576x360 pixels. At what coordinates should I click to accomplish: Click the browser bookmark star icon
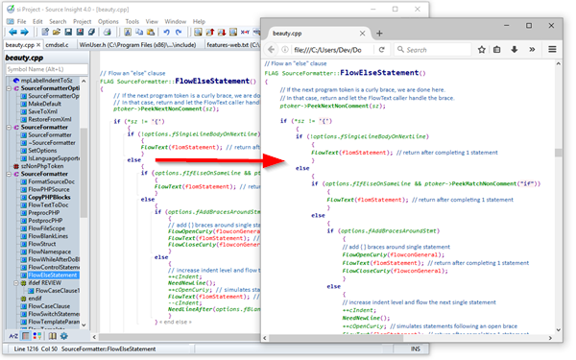coord(482,50)
